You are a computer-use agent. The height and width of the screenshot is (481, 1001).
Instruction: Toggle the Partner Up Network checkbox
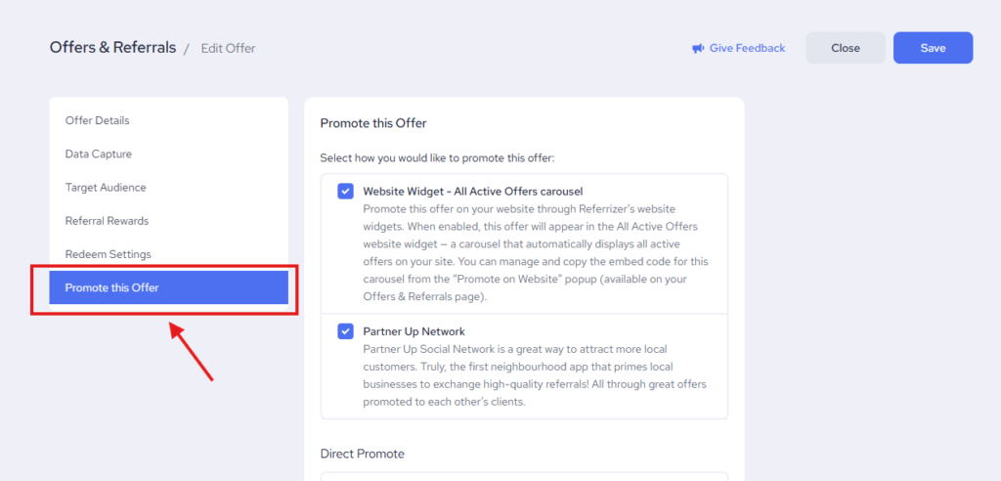(346, 331)
